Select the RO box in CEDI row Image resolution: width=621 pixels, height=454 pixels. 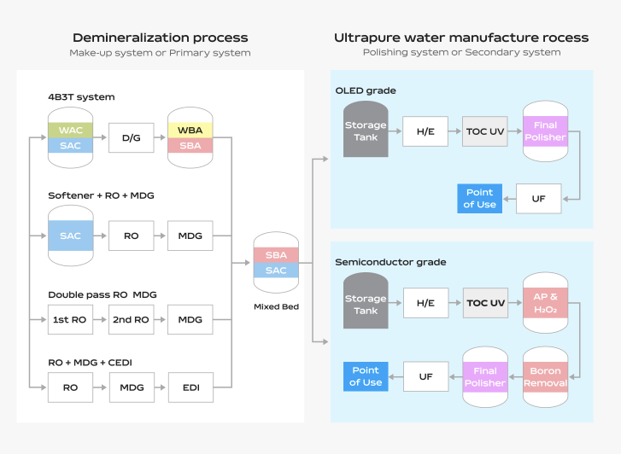coord(71,387)
